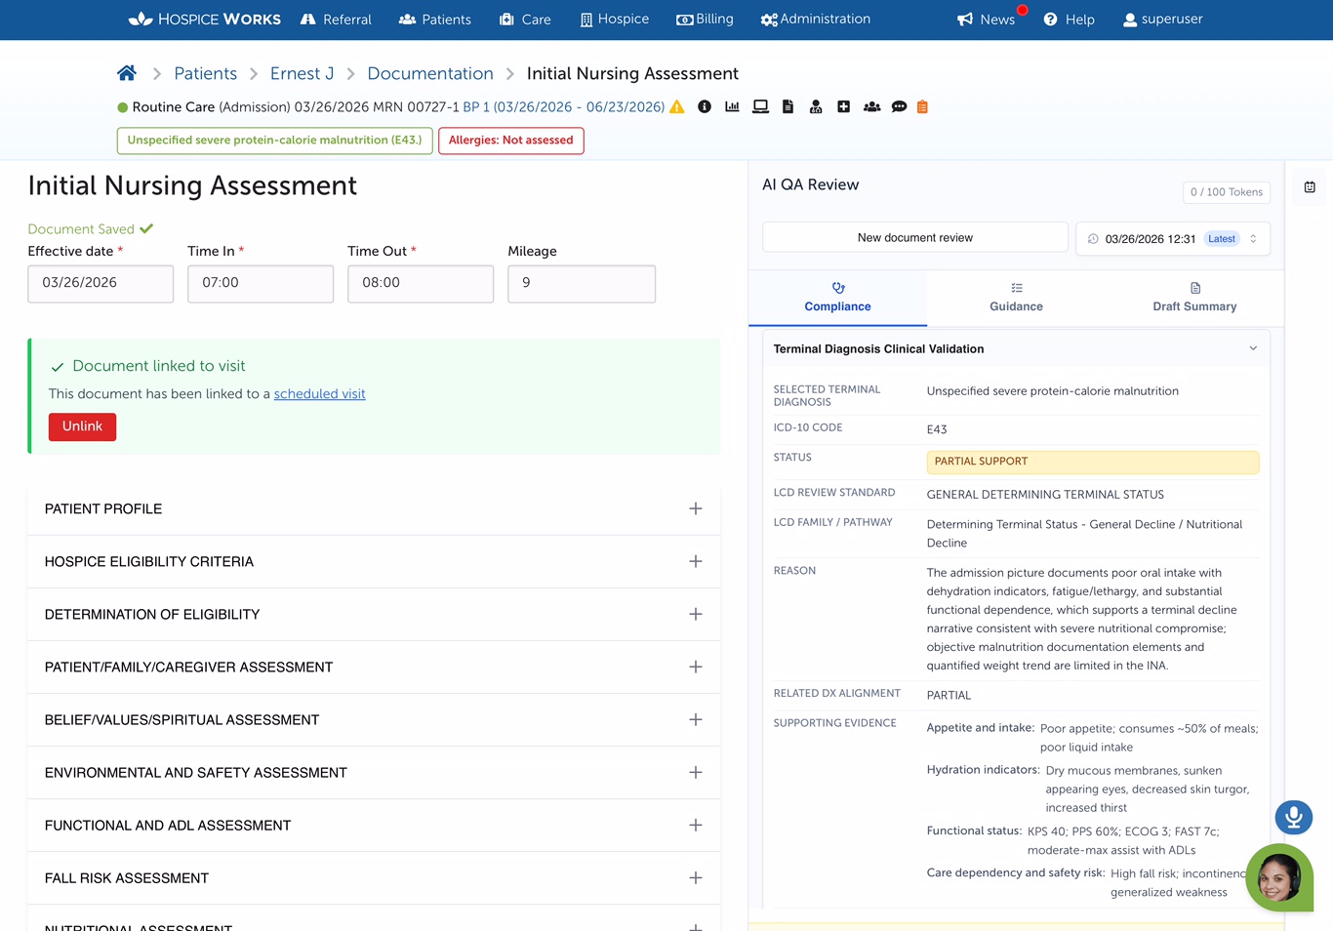Click the red Unlink button
Image resolution: width=1333 pixels, height=931 pixels.
[x=82, y=426]
